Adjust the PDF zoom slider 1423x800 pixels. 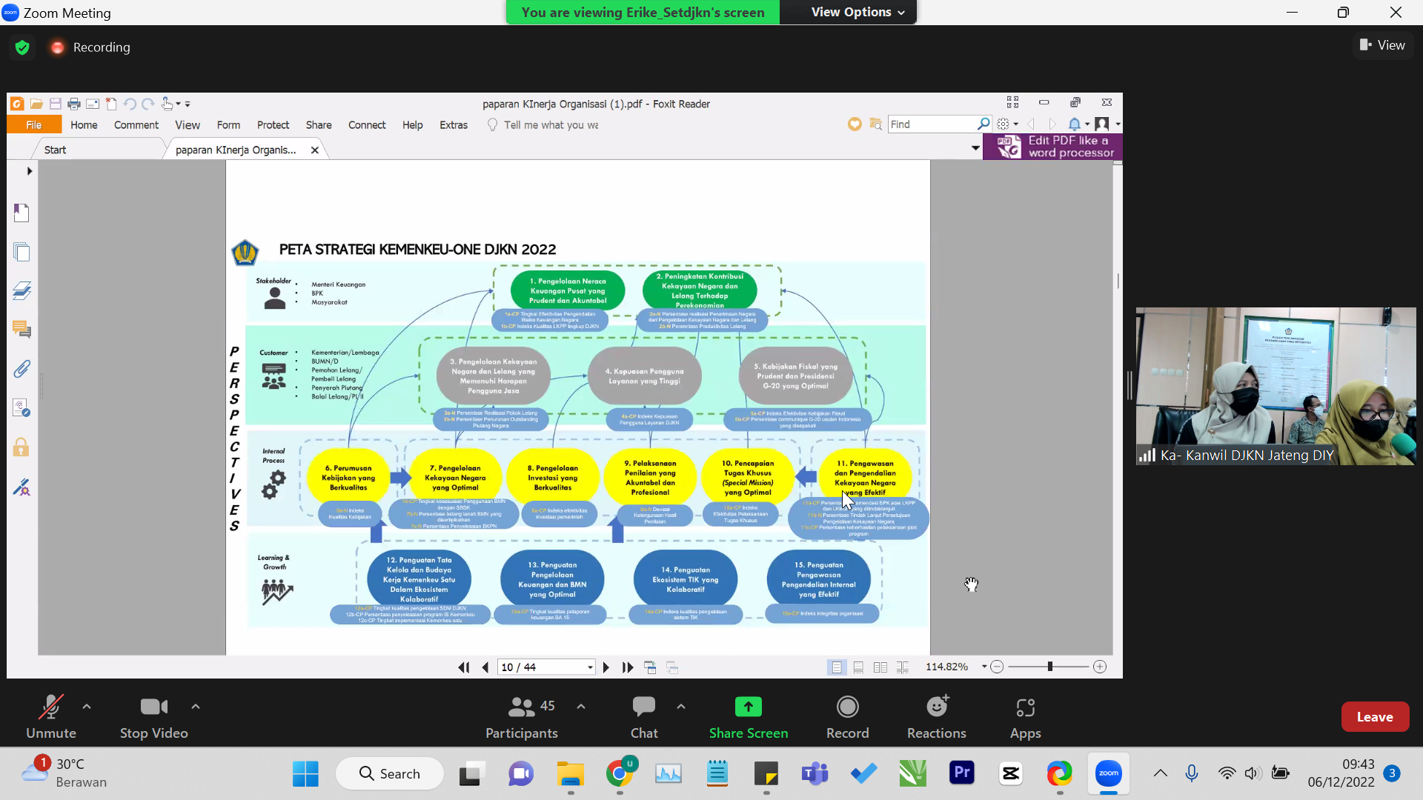point(1049,667)
